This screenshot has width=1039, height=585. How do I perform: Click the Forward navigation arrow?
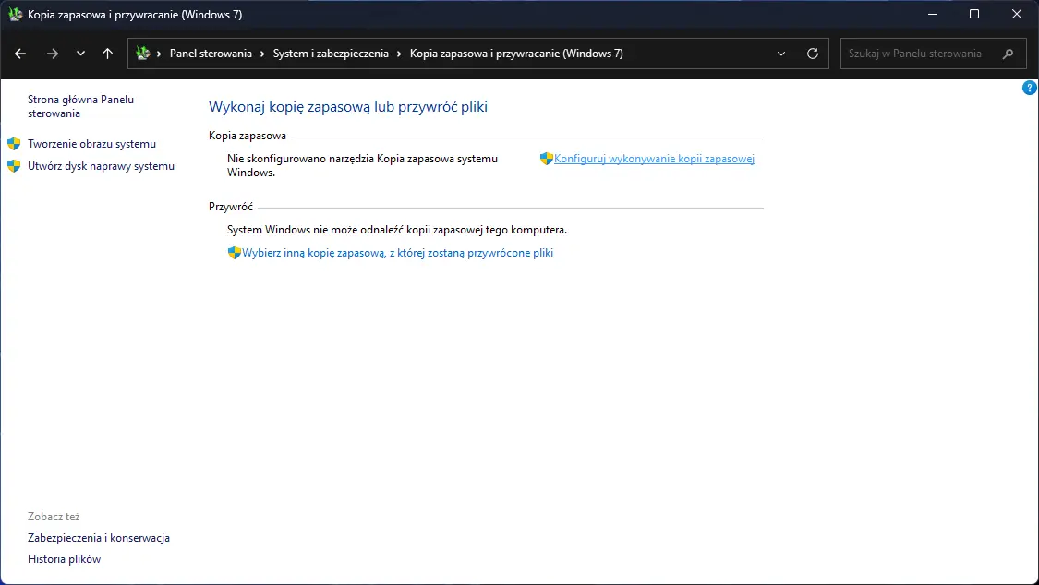click(x=53, y=54)
